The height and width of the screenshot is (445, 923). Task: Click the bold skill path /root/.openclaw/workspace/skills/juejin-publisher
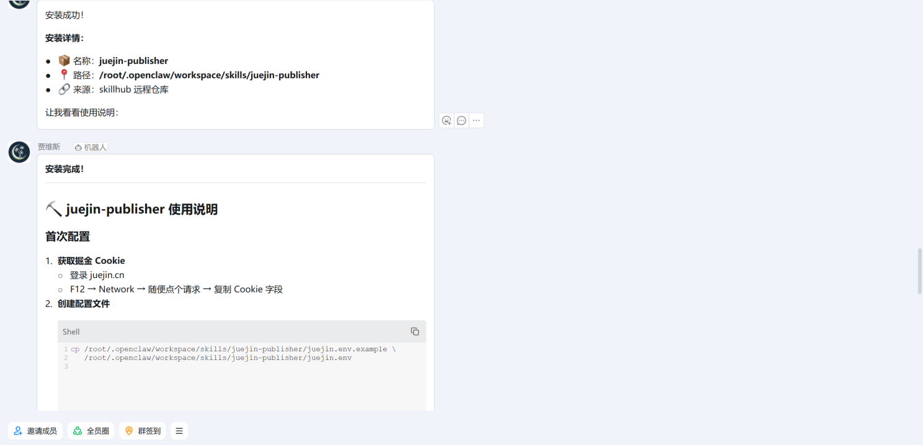[x=209, y=75]
